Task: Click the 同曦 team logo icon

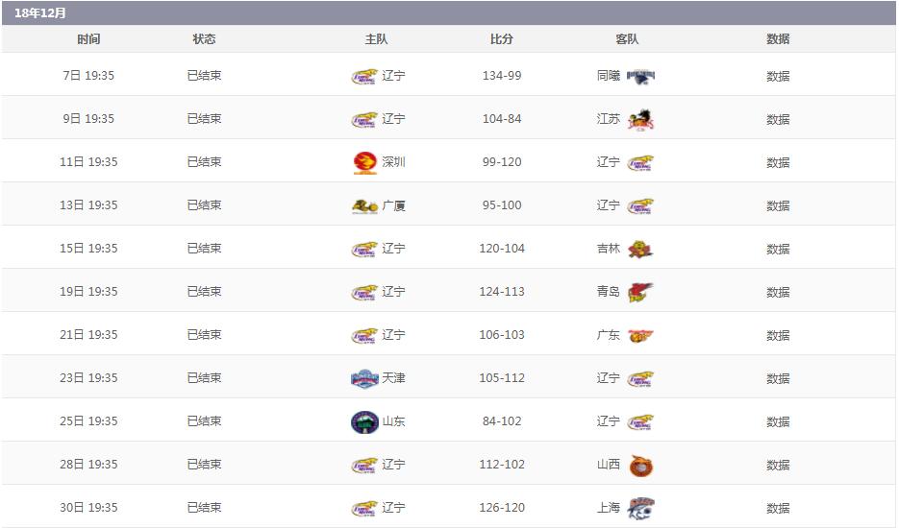Action: tap(640, 76)
